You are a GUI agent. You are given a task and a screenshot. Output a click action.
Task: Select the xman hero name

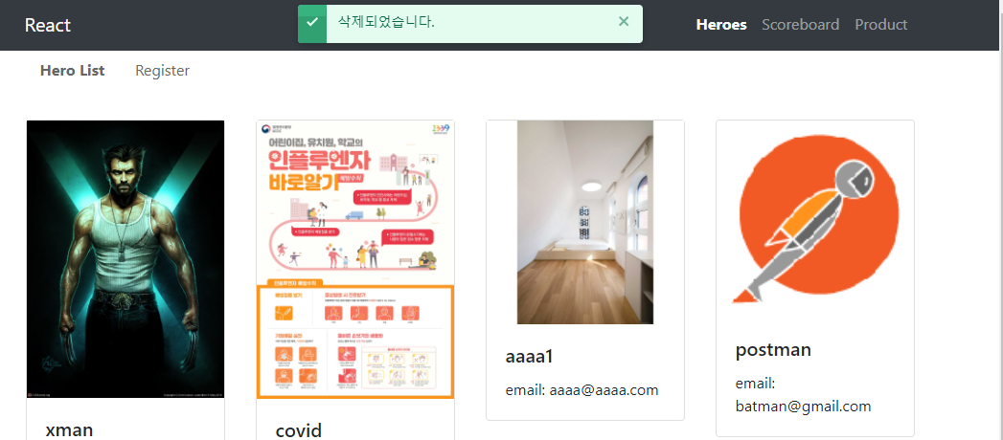[x=69, y=429]
